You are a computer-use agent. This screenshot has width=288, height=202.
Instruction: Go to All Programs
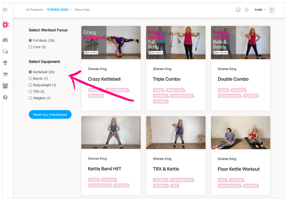[35, 10]
